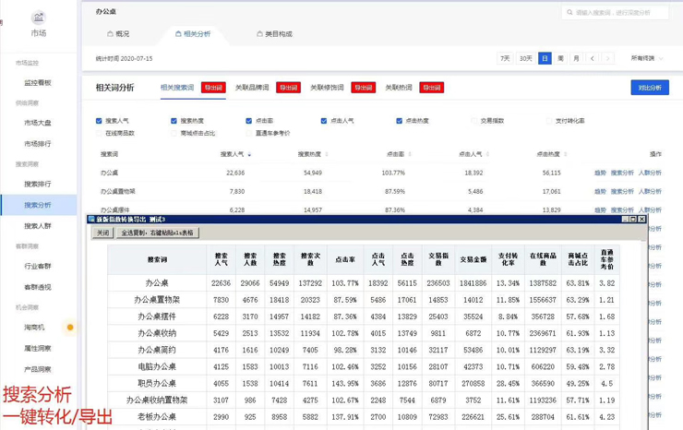Click 关闭 in the export popup
The height and width of the screenshot is (430, 683).
point(102,233)
